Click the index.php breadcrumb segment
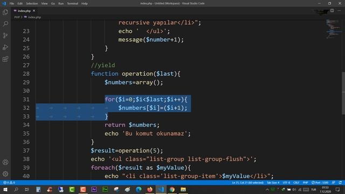345x194 pixels. coord(33,17)
